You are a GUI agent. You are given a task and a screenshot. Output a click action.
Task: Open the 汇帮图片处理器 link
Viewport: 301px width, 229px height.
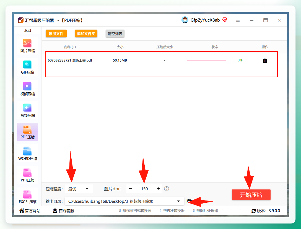coord(205,211)
